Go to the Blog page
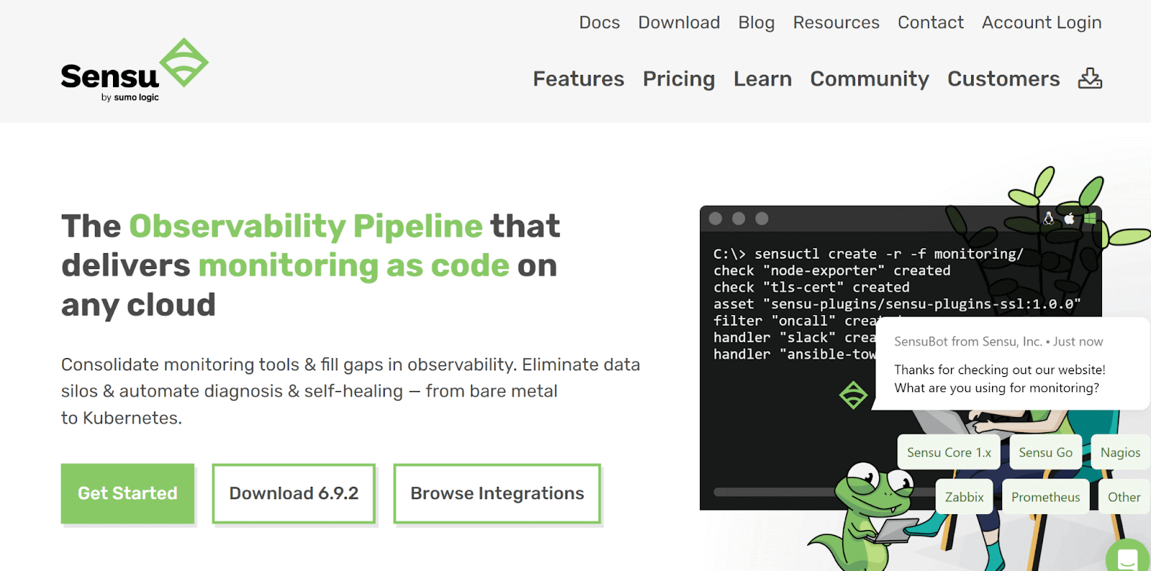This screenshot has height=571, width=1151. click(756, 23)
